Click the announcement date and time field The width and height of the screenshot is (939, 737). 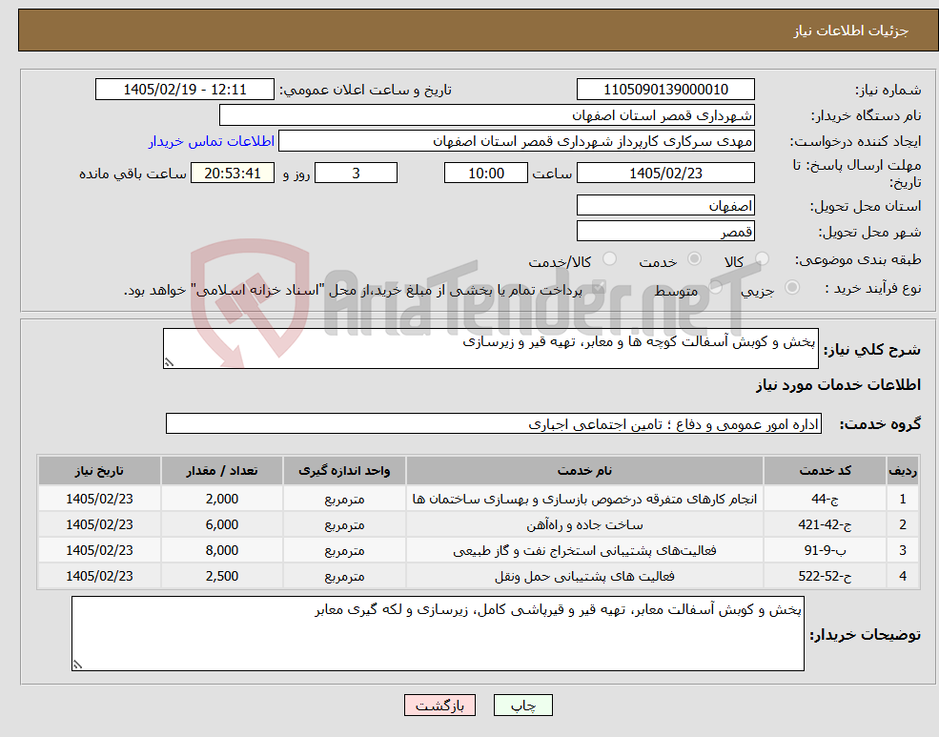pos(184,90)
